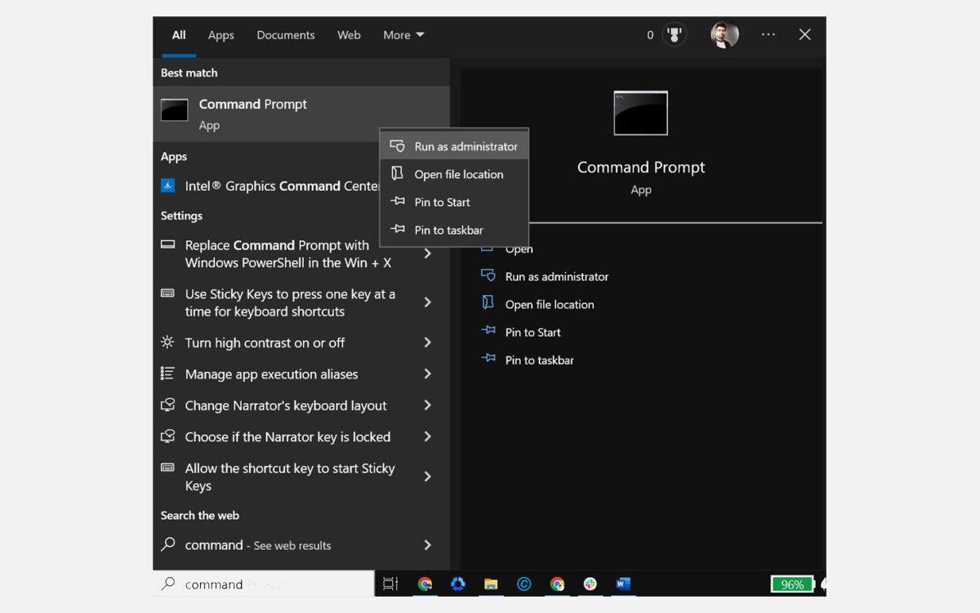Expand the More filter dropdown
The image size is (980, 613).
point(403,35)
